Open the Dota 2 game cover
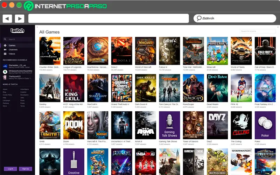 [121, 51]
